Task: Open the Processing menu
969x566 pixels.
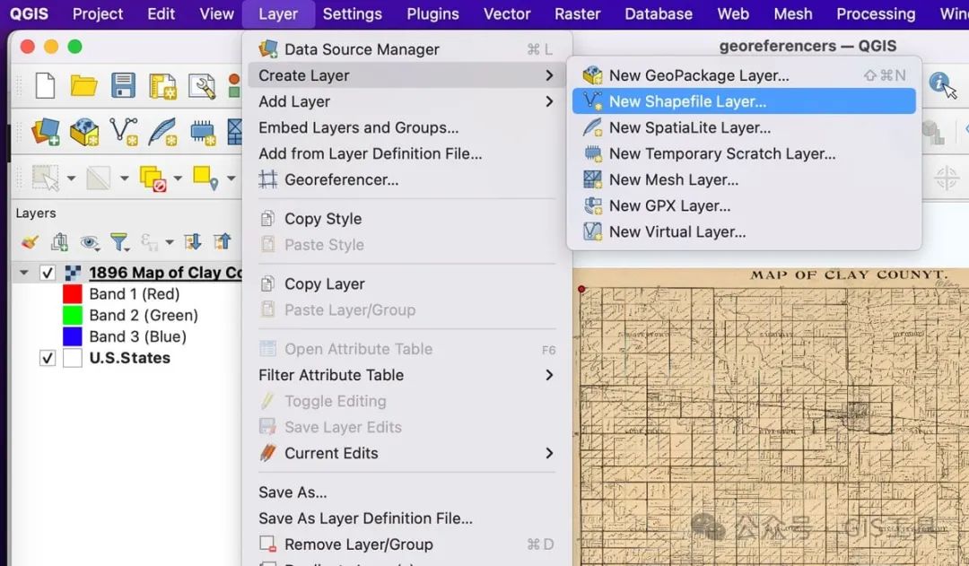Action: tap(876, 13)
